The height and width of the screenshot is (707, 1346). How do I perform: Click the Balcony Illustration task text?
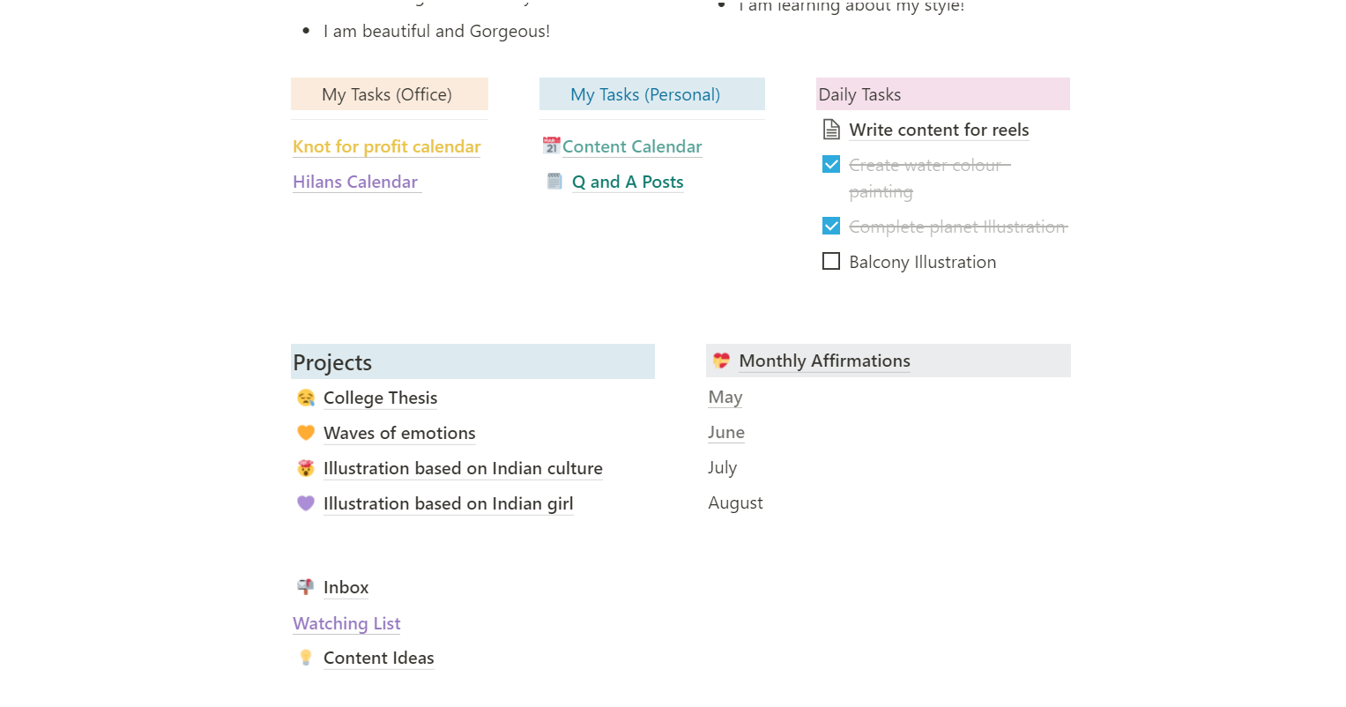tap(922, 262)
